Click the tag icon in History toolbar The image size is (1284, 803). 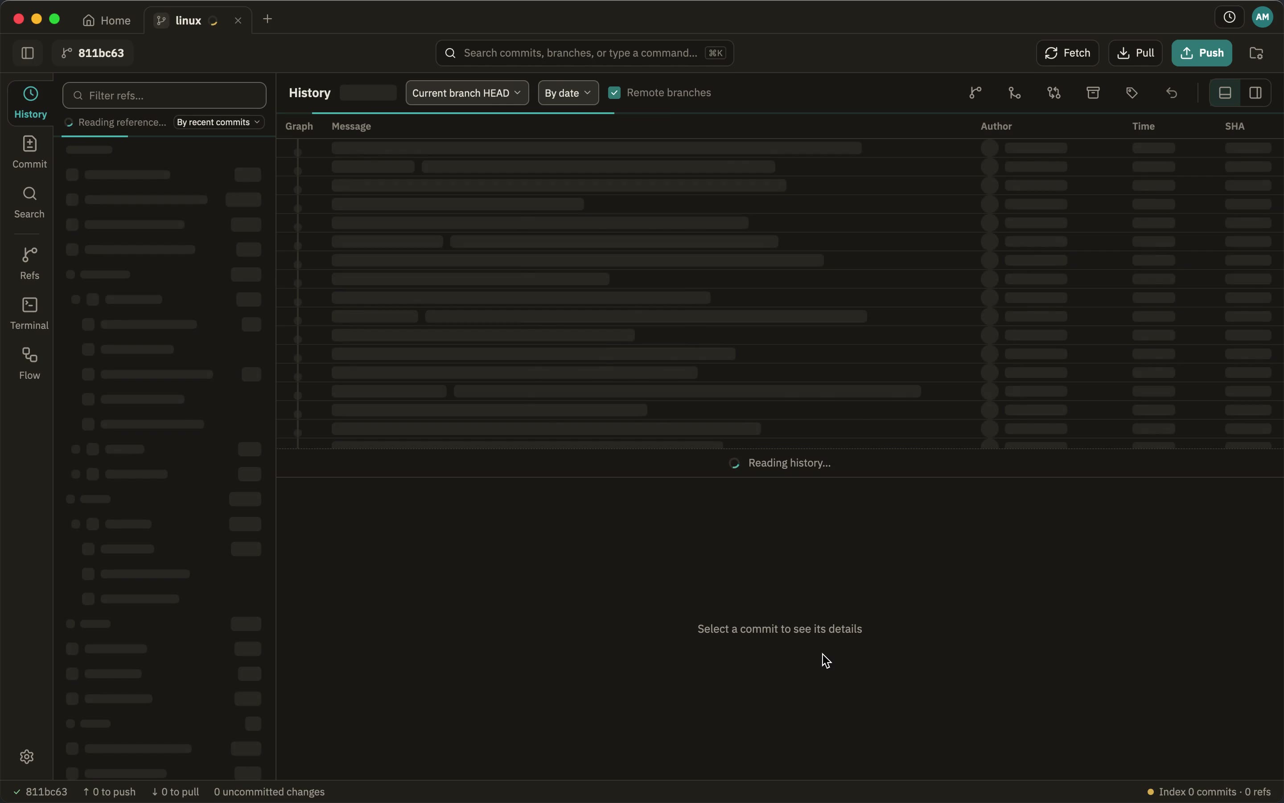[x=1132, y=93]
